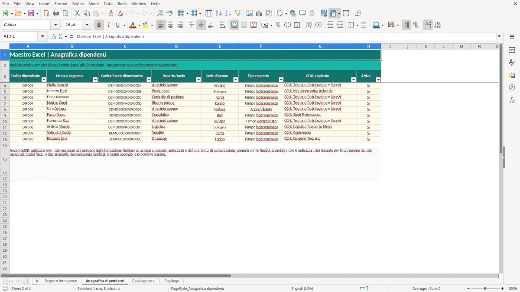520x292 pixels.
Task: Open the Data menu
Action: click(108, 3)
